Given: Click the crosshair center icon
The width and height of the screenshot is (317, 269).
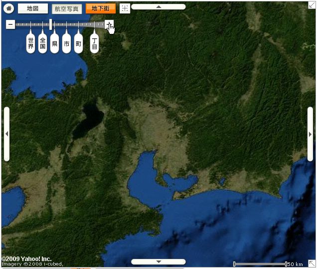Looking at the screenshot, I should [125, 8].
